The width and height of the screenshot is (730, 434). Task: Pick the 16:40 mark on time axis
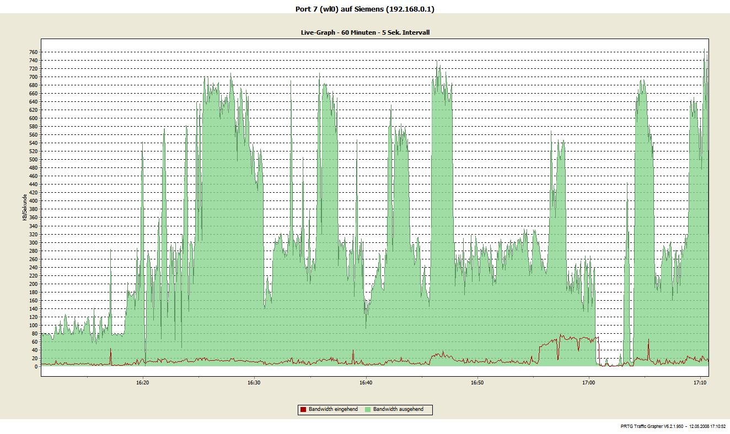point(366,382)
